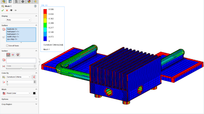
Task: Open the Curvature Criteria dropdown
Action: (x=19, y=77)
